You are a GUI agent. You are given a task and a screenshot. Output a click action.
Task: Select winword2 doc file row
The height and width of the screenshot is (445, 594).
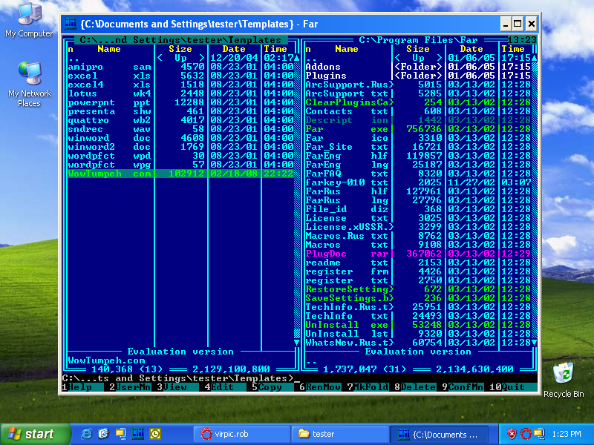point(180,147)
